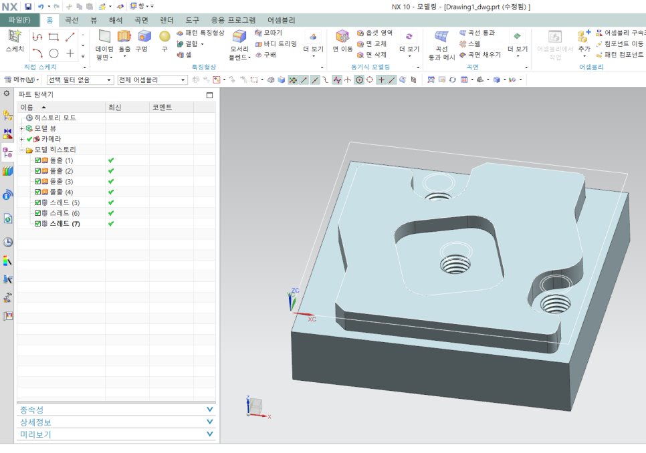Click the 패턴 컴포넌트 button
Viewport: 646px width, 453px height.
tap(621, 55)
